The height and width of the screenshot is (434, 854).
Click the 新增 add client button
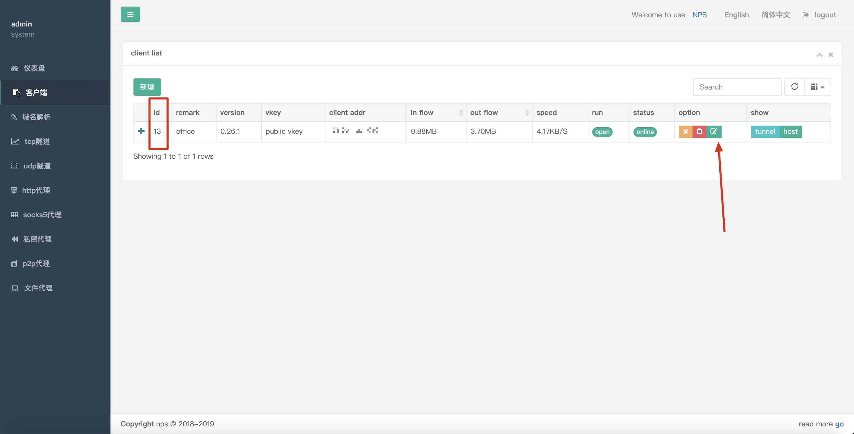click(147, 87)
